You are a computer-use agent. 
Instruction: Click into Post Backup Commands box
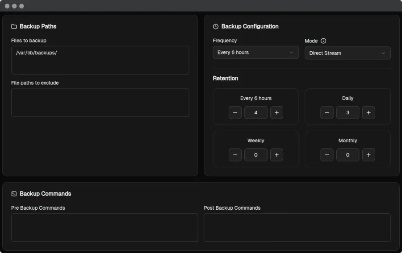[297, 227]
